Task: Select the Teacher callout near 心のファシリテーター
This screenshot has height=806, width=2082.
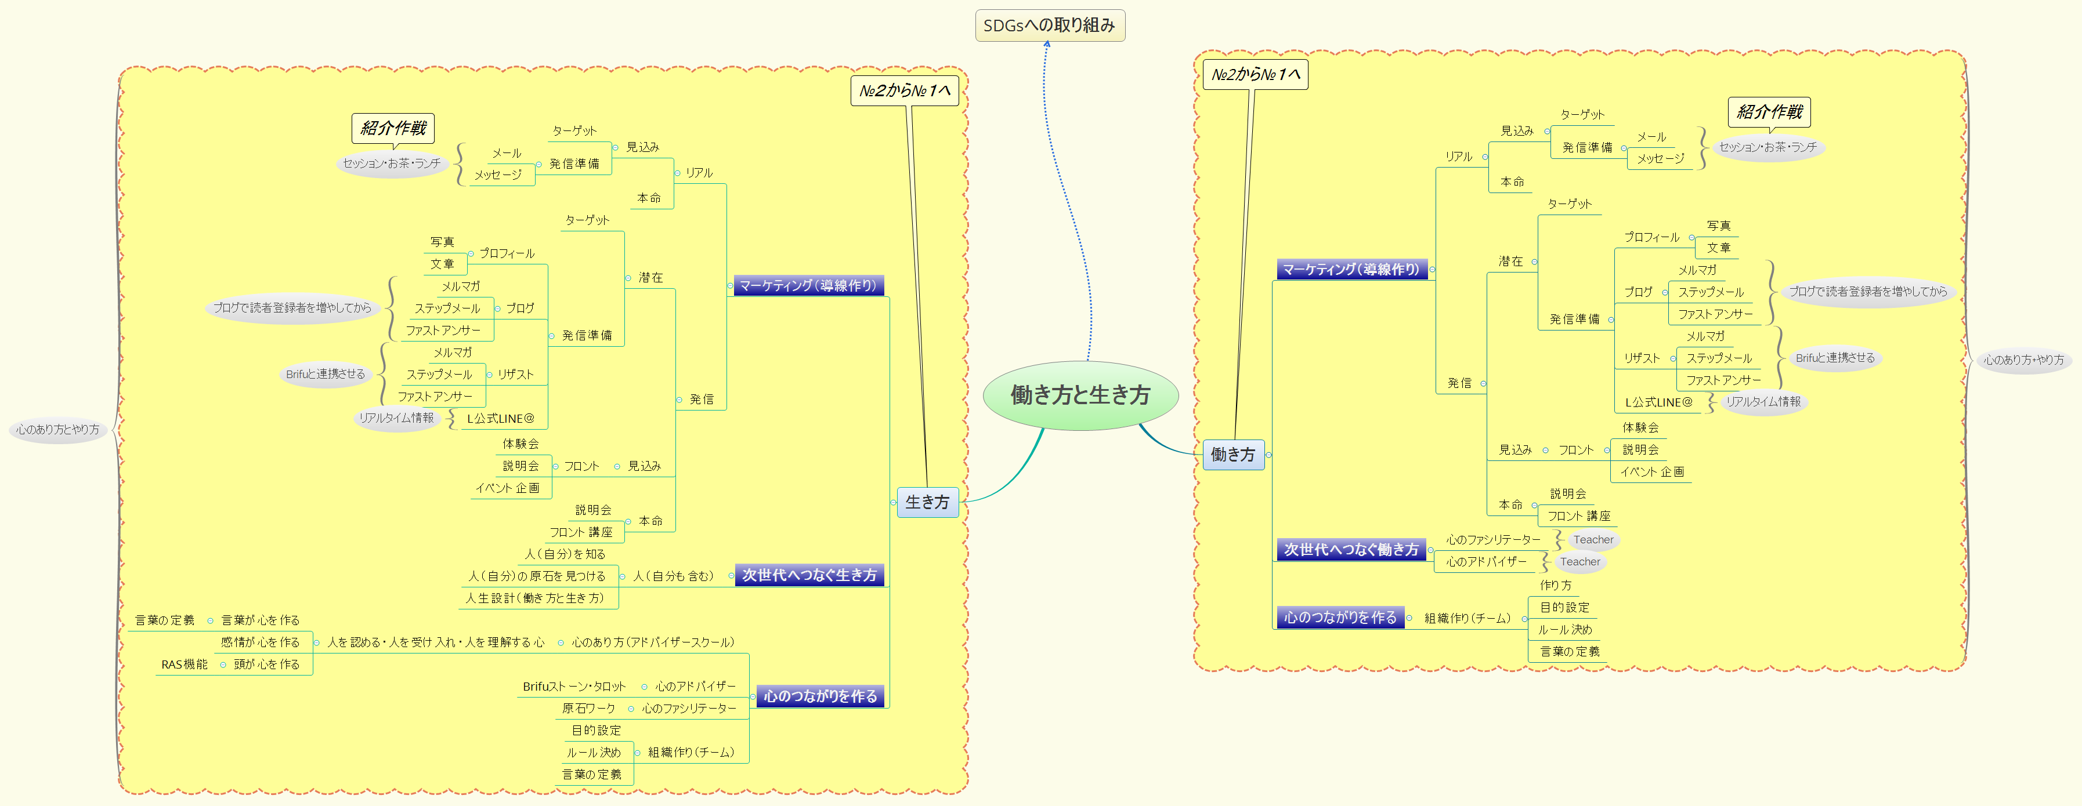Action: [x=1594, y=539]
